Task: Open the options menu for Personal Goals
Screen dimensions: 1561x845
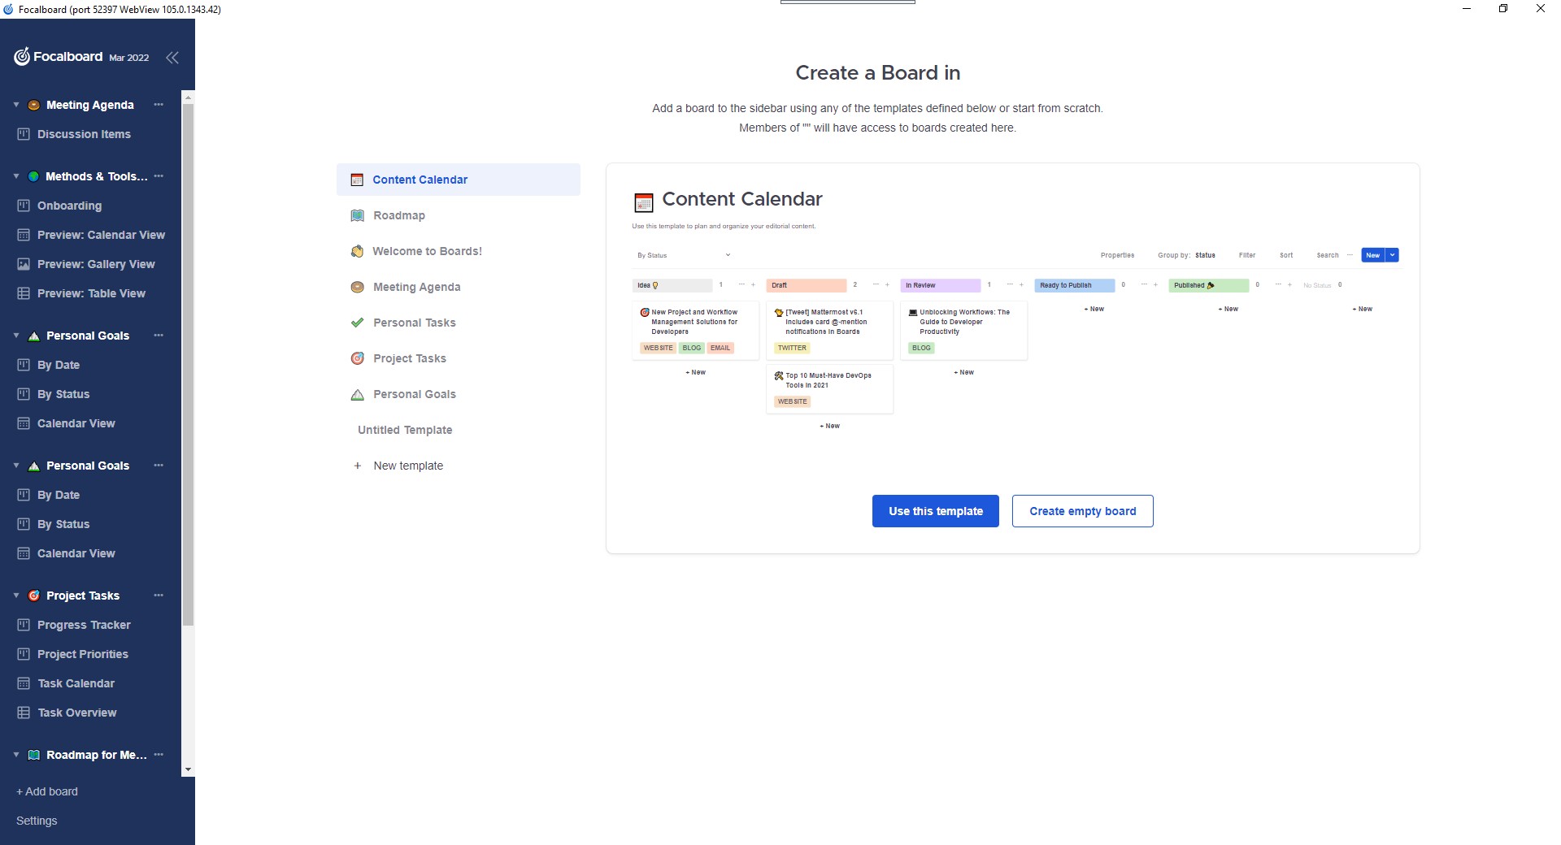Action: (x=159, y=336)
